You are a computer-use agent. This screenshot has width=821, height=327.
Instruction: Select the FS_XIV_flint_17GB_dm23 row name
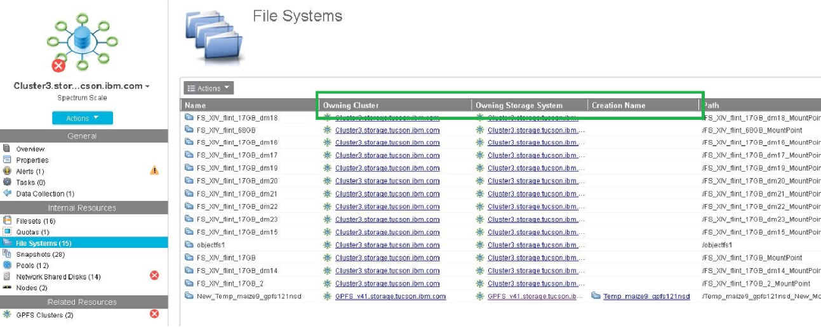point(237,219)
